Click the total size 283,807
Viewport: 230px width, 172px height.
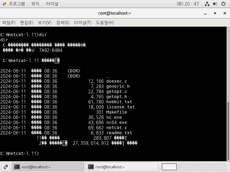(102, 138)
